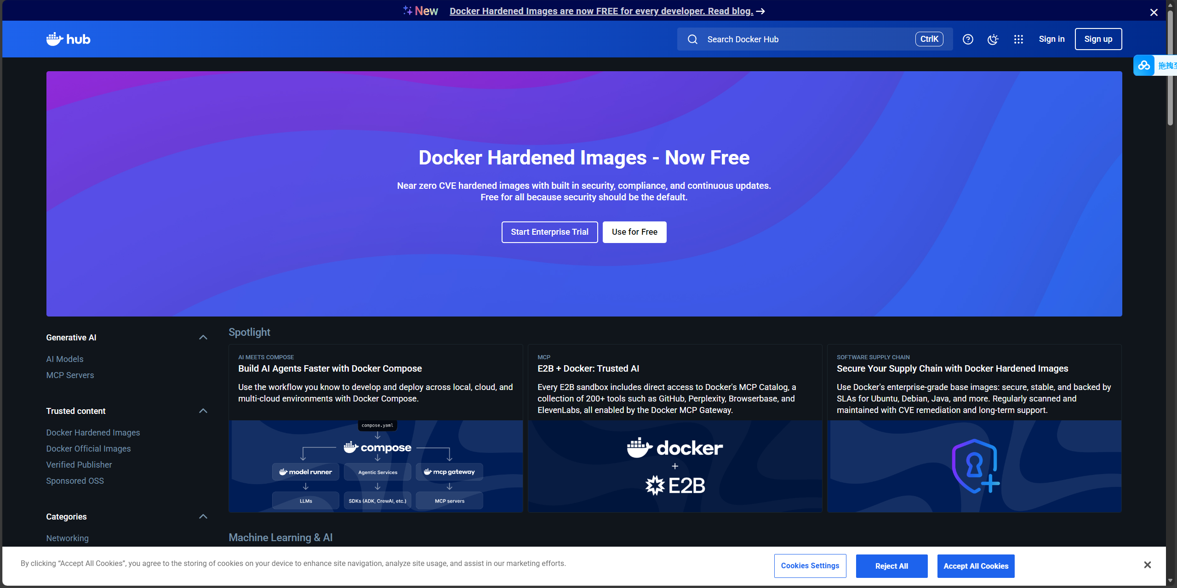Click the Sign in link

click(x=1051, y=39)
